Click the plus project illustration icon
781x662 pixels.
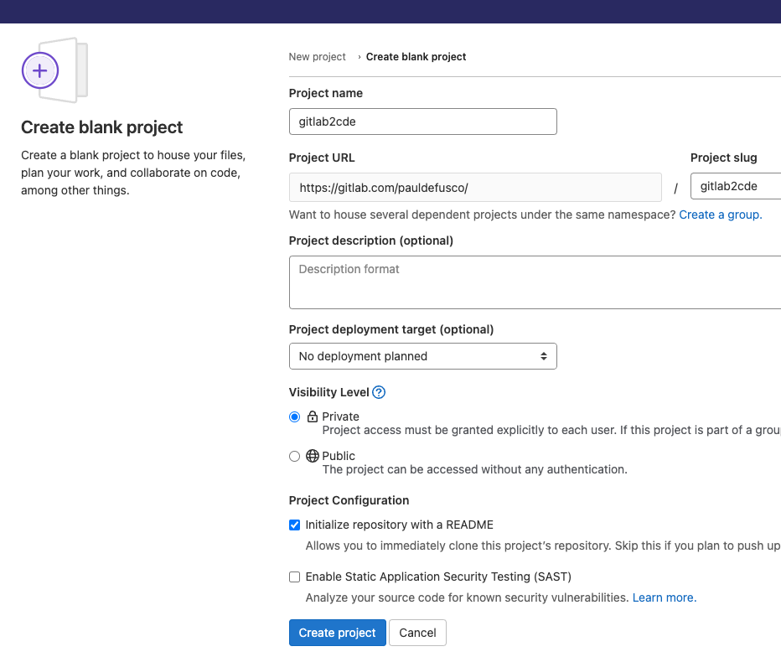pos(54,70)
